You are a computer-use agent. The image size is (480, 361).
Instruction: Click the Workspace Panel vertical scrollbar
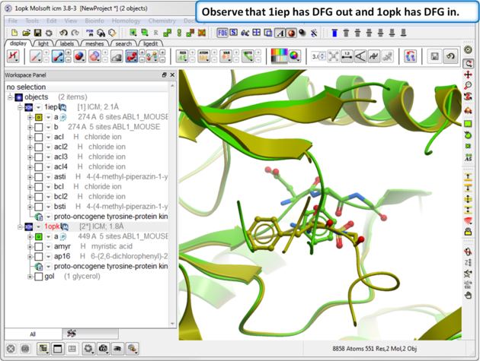point(172,205)
